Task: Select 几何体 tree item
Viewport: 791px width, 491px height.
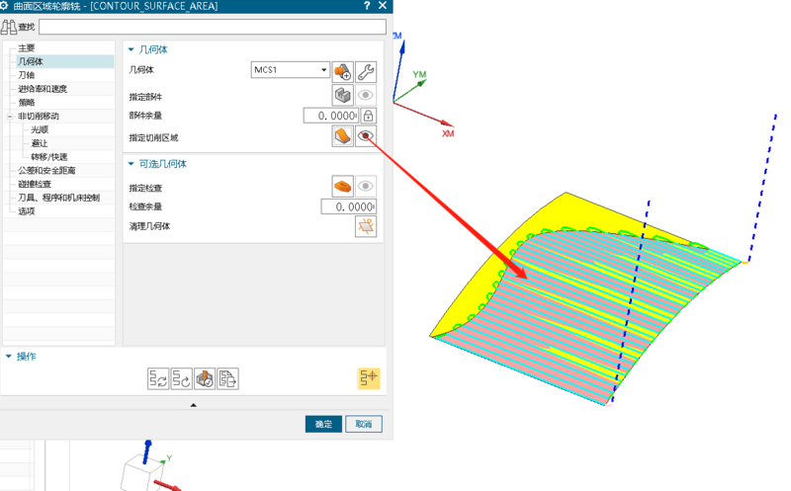Action: [31, 61]
